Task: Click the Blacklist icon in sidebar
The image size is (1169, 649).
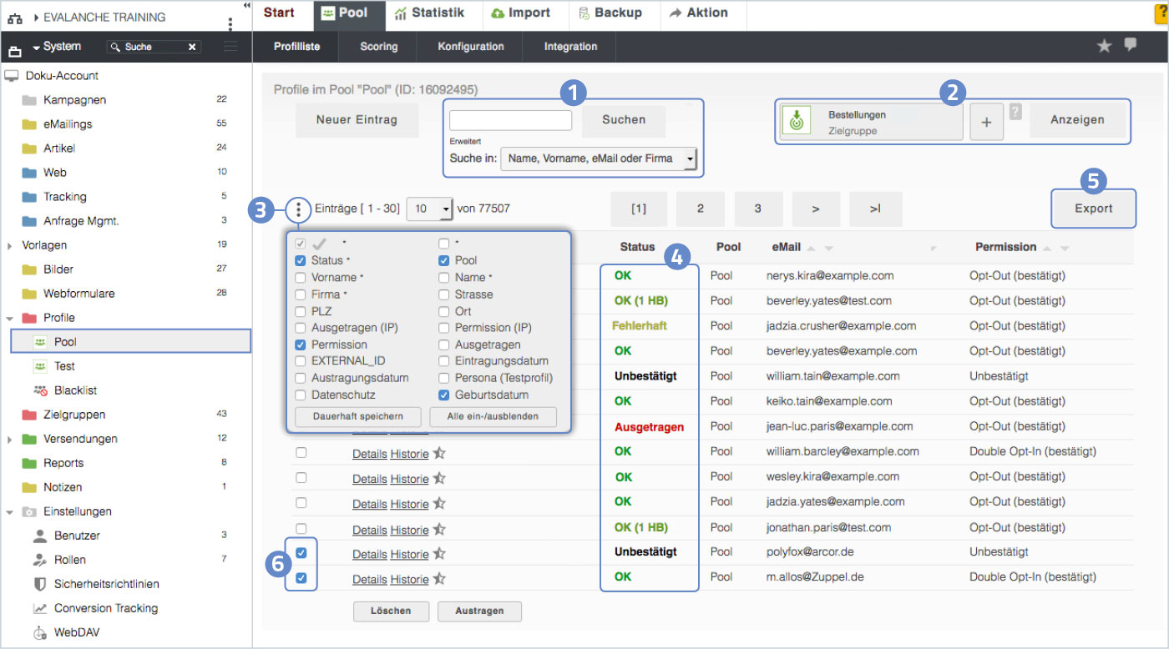Action: (40, 390)
